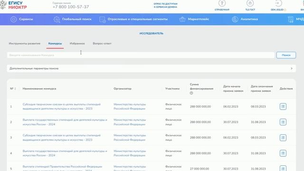Viewport: 304px width, 171px height.
Task: Open contest link in row 4
Action: [65, 153]
